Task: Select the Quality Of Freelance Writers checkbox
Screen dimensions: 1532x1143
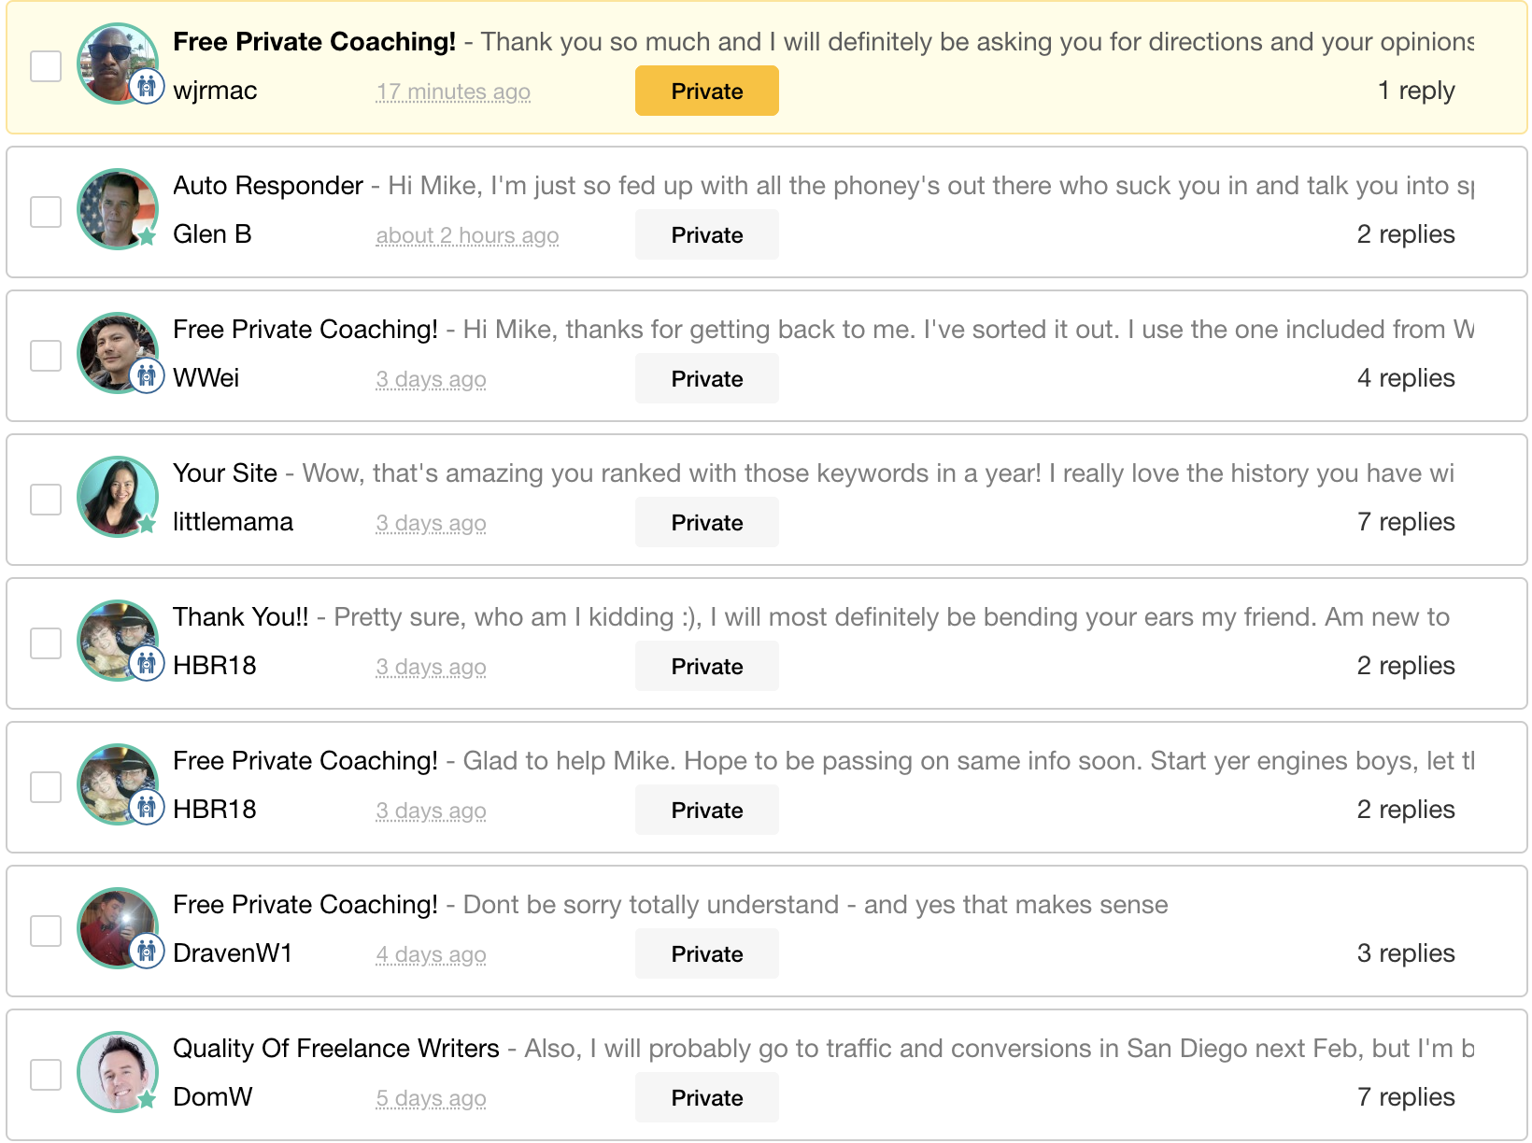Action: 46,1075
